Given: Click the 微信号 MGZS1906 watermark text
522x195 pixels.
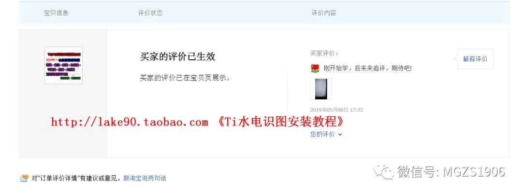Looking at the screenshot, I should [451, 172].
